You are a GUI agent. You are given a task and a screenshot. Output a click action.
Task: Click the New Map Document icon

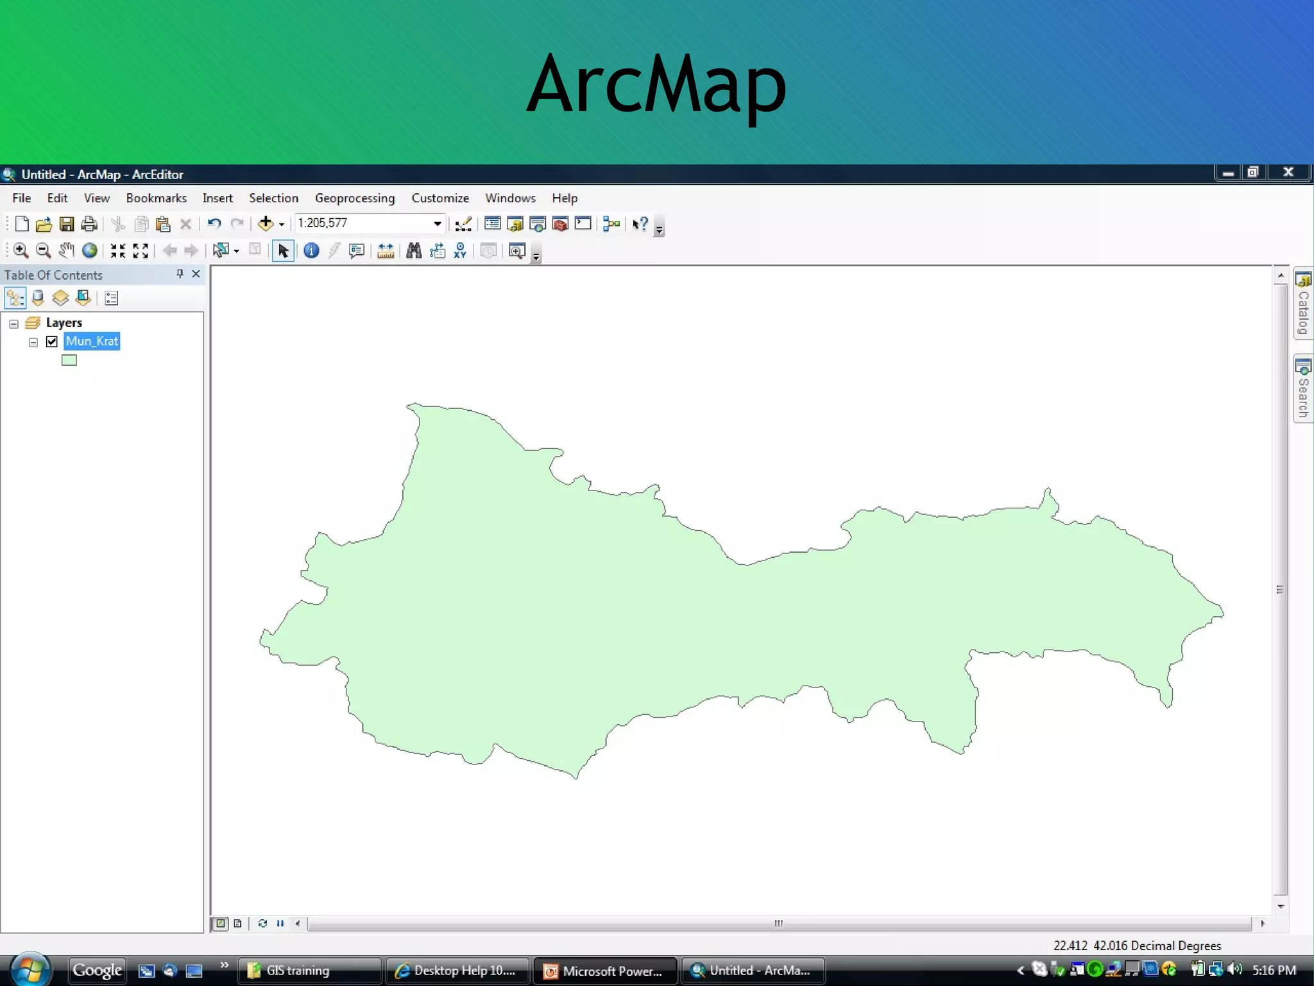click(22, 223)
